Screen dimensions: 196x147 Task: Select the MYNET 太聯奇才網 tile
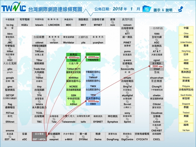[x=98, y=22]
